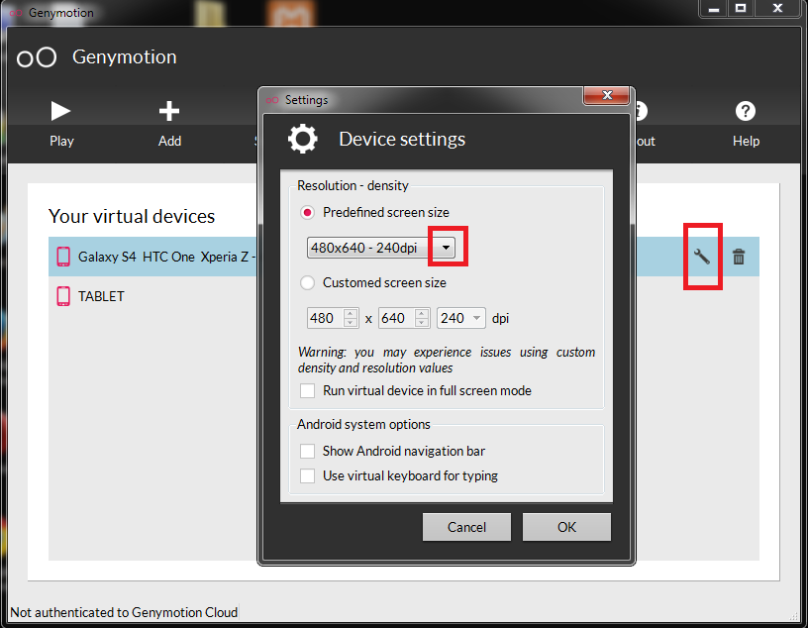
Task: Delete the Galaxy S4 device with trash icon
Action: (739, 258)
